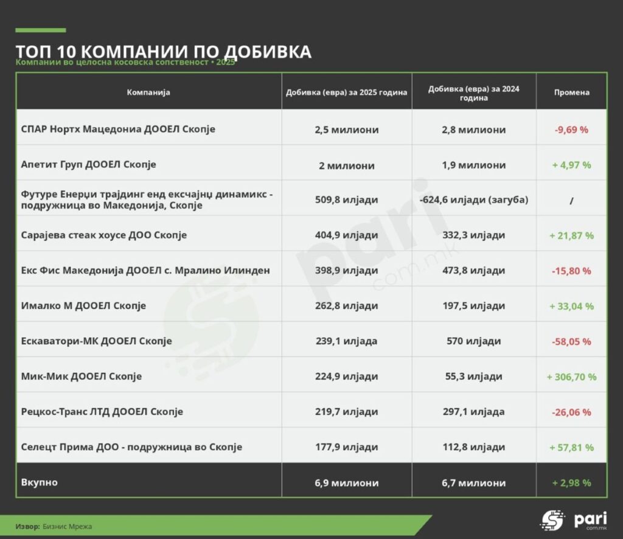Click 'СПАР Нортх Мацедониа ДООЕЛ Скопје' row name
Screen dimensions: 623x539
point(118,129)
